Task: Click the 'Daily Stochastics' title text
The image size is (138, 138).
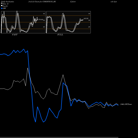Action: (x=7, y=2)
